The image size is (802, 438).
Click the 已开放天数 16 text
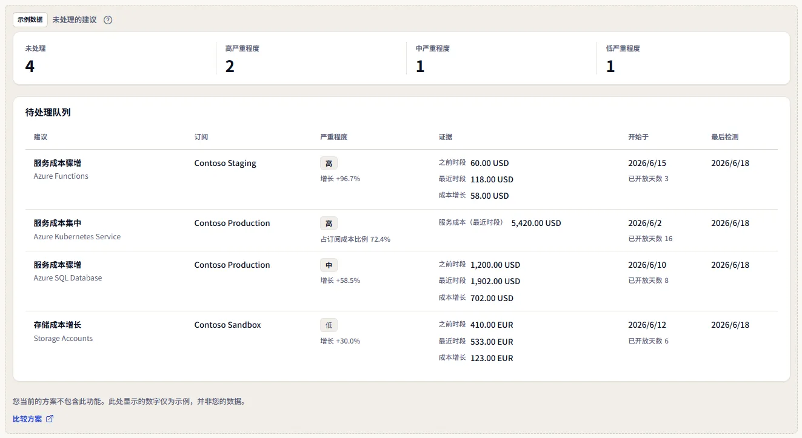click(x=650, y=239)
